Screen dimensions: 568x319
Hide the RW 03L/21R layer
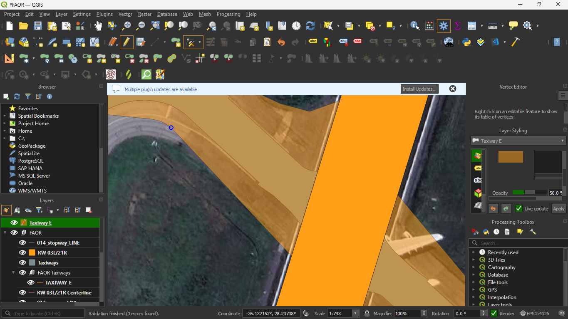pyautogui.click(x=22, y=252)
